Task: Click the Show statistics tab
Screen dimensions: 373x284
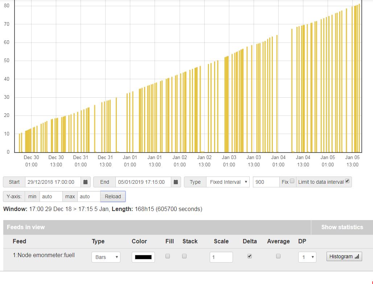Action: click(342, 227)
